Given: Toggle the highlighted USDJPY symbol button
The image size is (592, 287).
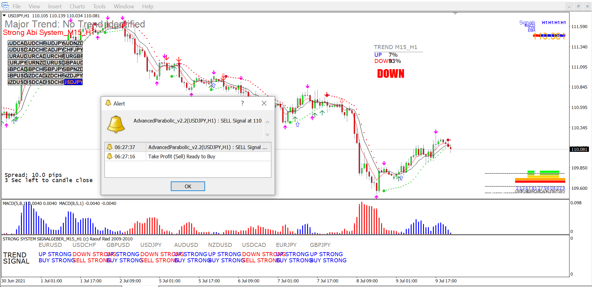Looking at the screenshot, I should pos(73,82).
